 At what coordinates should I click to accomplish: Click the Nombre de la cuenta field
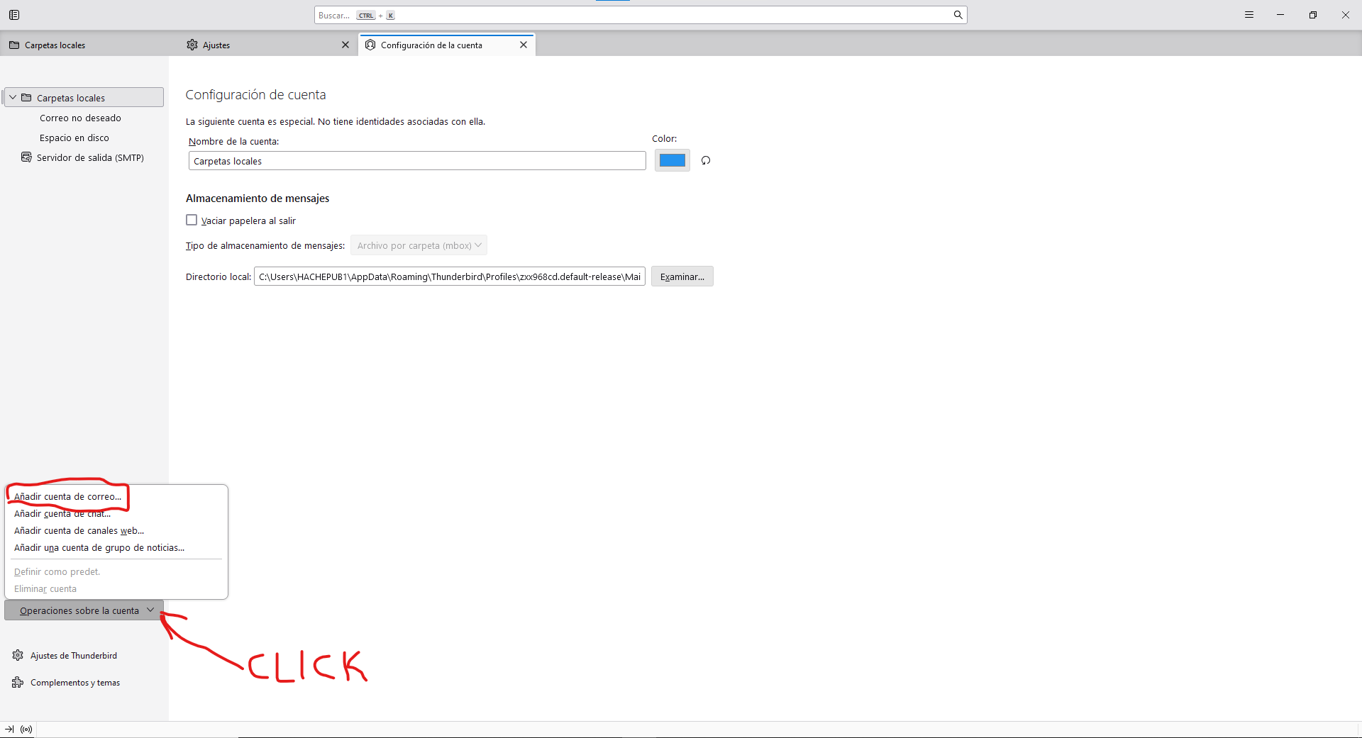point(417,161)
